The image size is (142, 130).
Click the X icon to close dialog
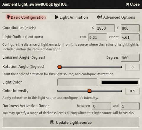coord(128,4)
